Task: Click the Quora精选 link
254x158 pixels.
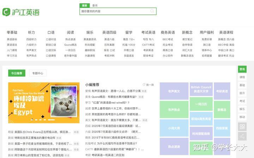Action: tap(70, 45)
